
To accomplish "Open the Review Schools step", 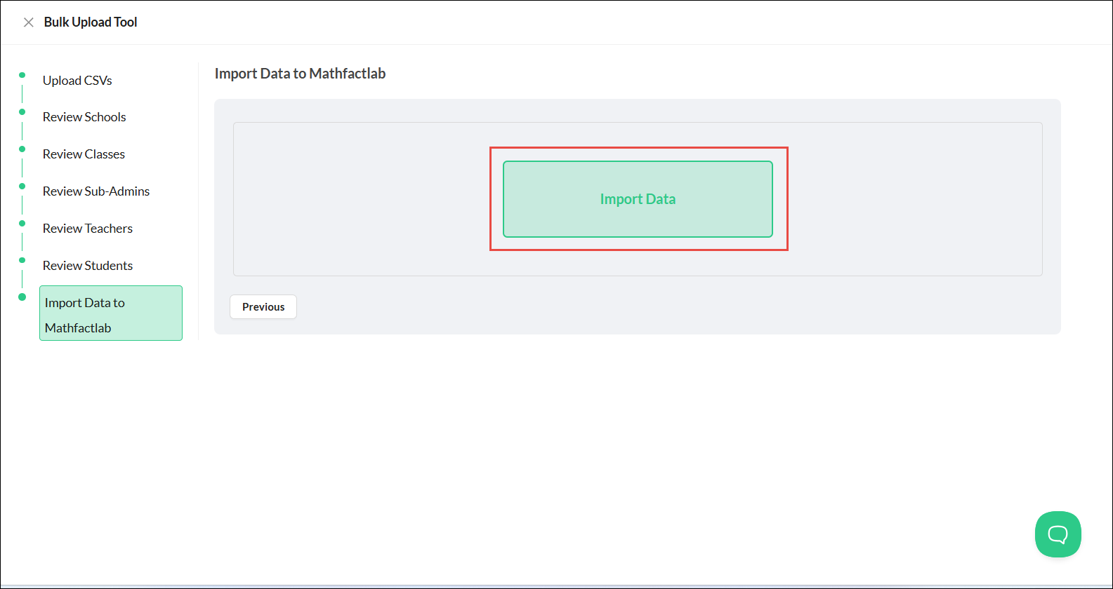I will (84, 117).
